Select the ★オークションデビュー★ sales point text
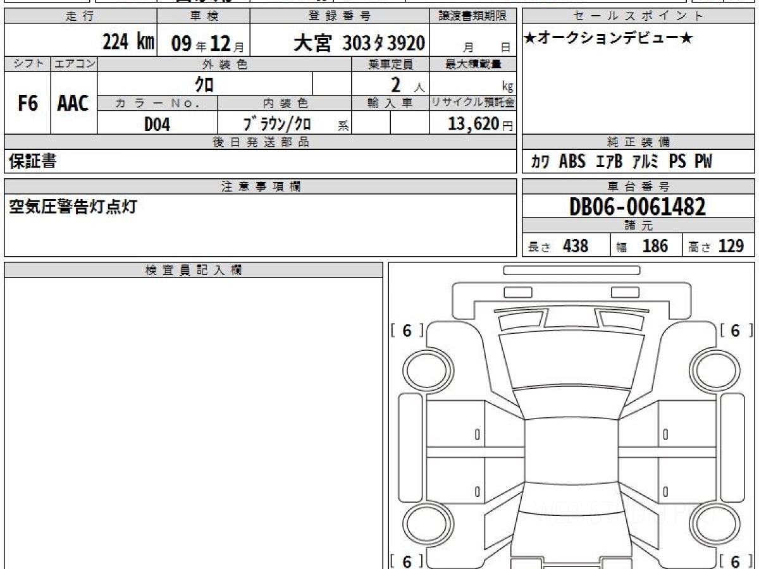Image resolution: width=759 pixels, height=569 pixels. pyautogui.click(x=608, y=39)
